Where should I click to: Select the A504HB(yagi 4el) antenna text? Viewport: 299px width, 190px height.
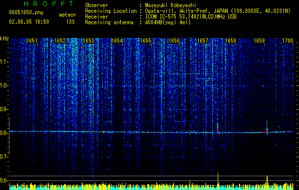168,22
